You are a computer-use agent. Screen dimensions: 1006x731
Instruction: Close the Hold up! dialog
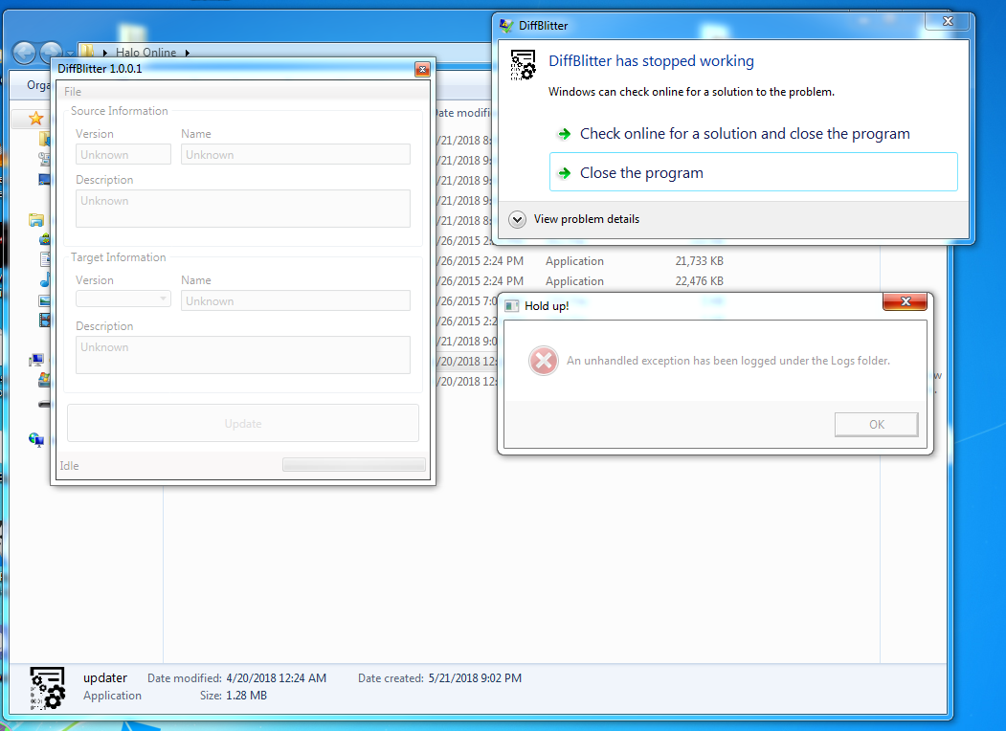click(x=905, y=300)
